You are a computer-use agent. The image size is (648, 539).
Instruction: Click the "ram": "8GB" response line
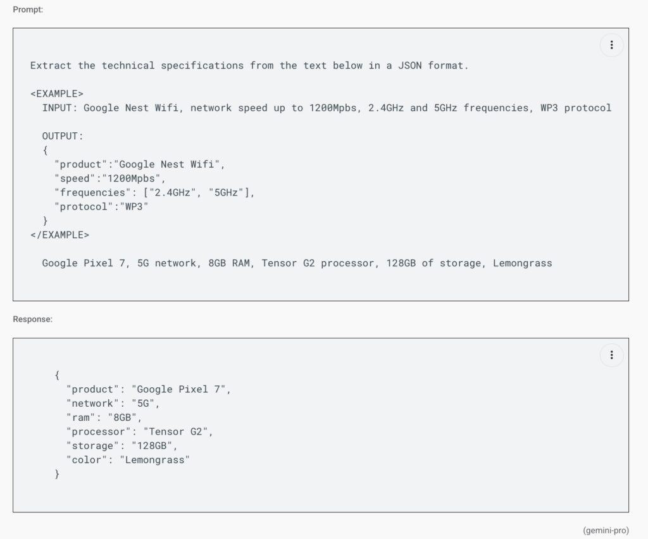coord(104,418)
